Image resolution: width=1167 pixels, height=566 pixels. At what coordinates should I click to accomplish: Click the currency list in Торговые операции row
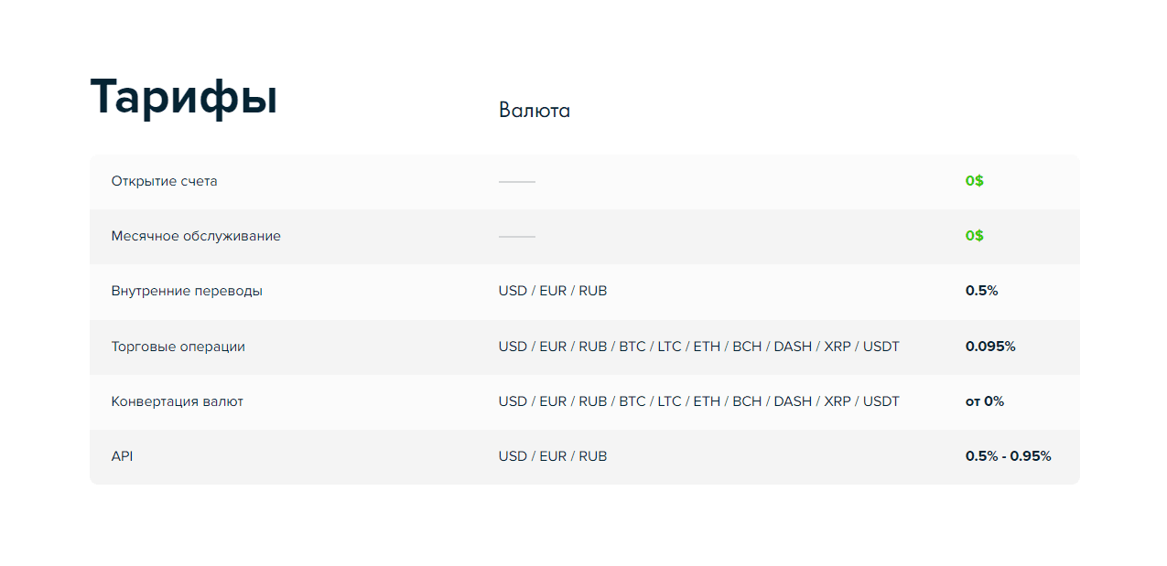(698, 347)
